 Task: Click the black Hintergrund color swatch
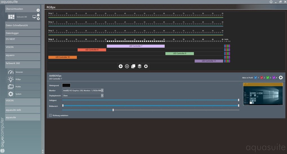point(66,85)
